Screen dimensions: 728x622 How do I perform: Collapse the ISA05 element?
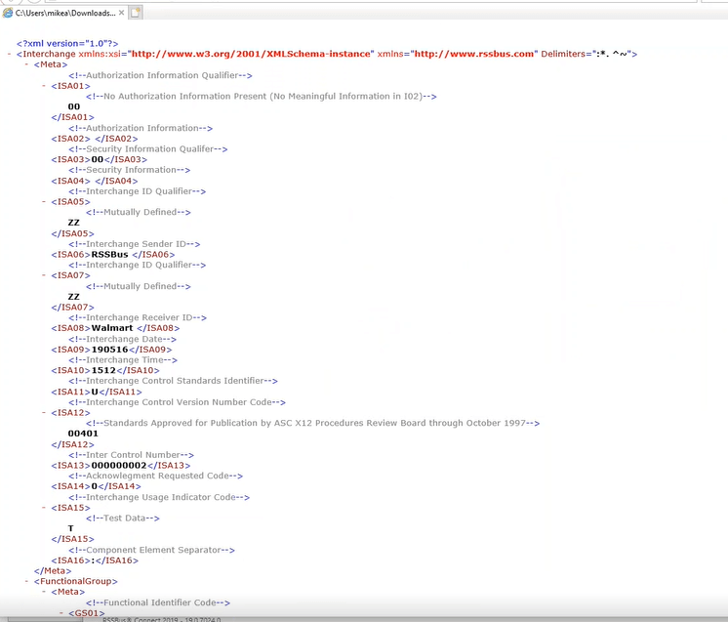click(44, 201)
